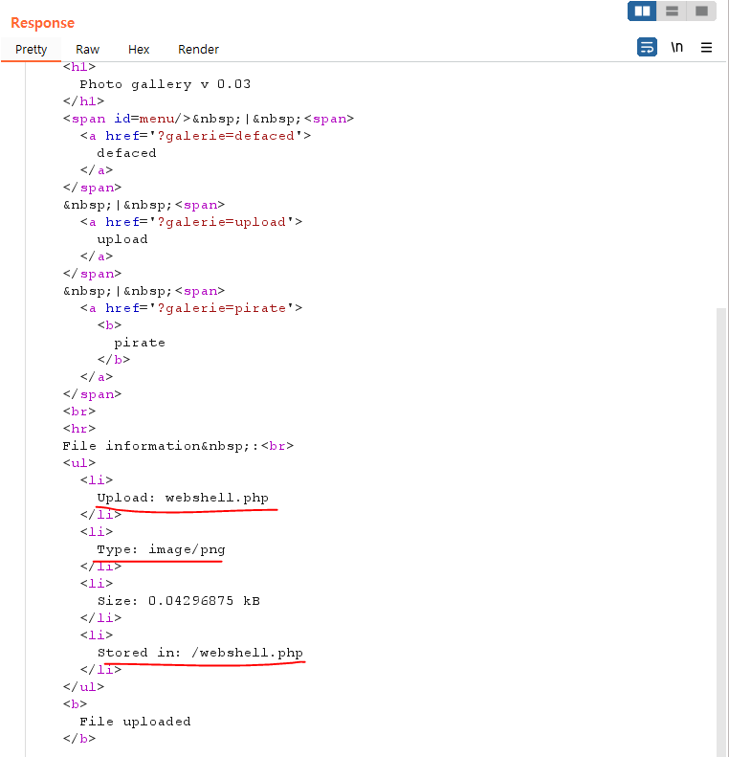Image resolution: width=729 pixels, height=757 pixels.
Task: Click the link text 'upload'
Action: pos(122,239)
